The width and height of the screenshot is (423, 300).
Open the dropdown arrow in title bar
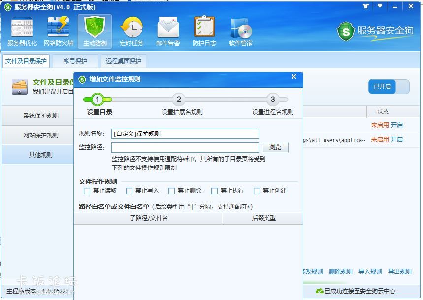(x=380, y=6)
